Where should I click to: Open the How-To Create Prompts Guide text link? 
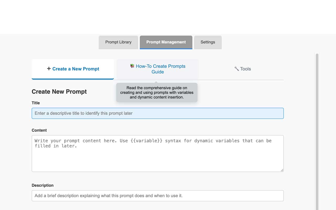point(160,69)
